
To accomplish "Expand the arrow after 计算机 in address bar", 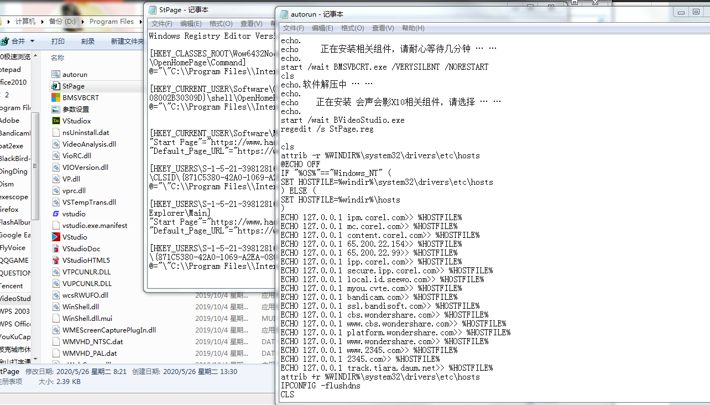I will click(x=42, y=22).
